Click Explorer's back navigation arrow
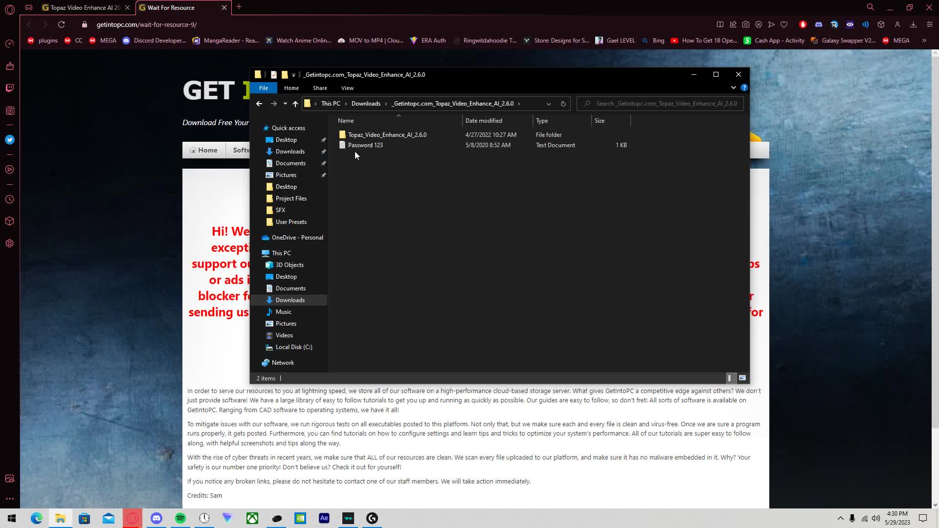This screenshot has height=528, width=939. pos(259,104)
